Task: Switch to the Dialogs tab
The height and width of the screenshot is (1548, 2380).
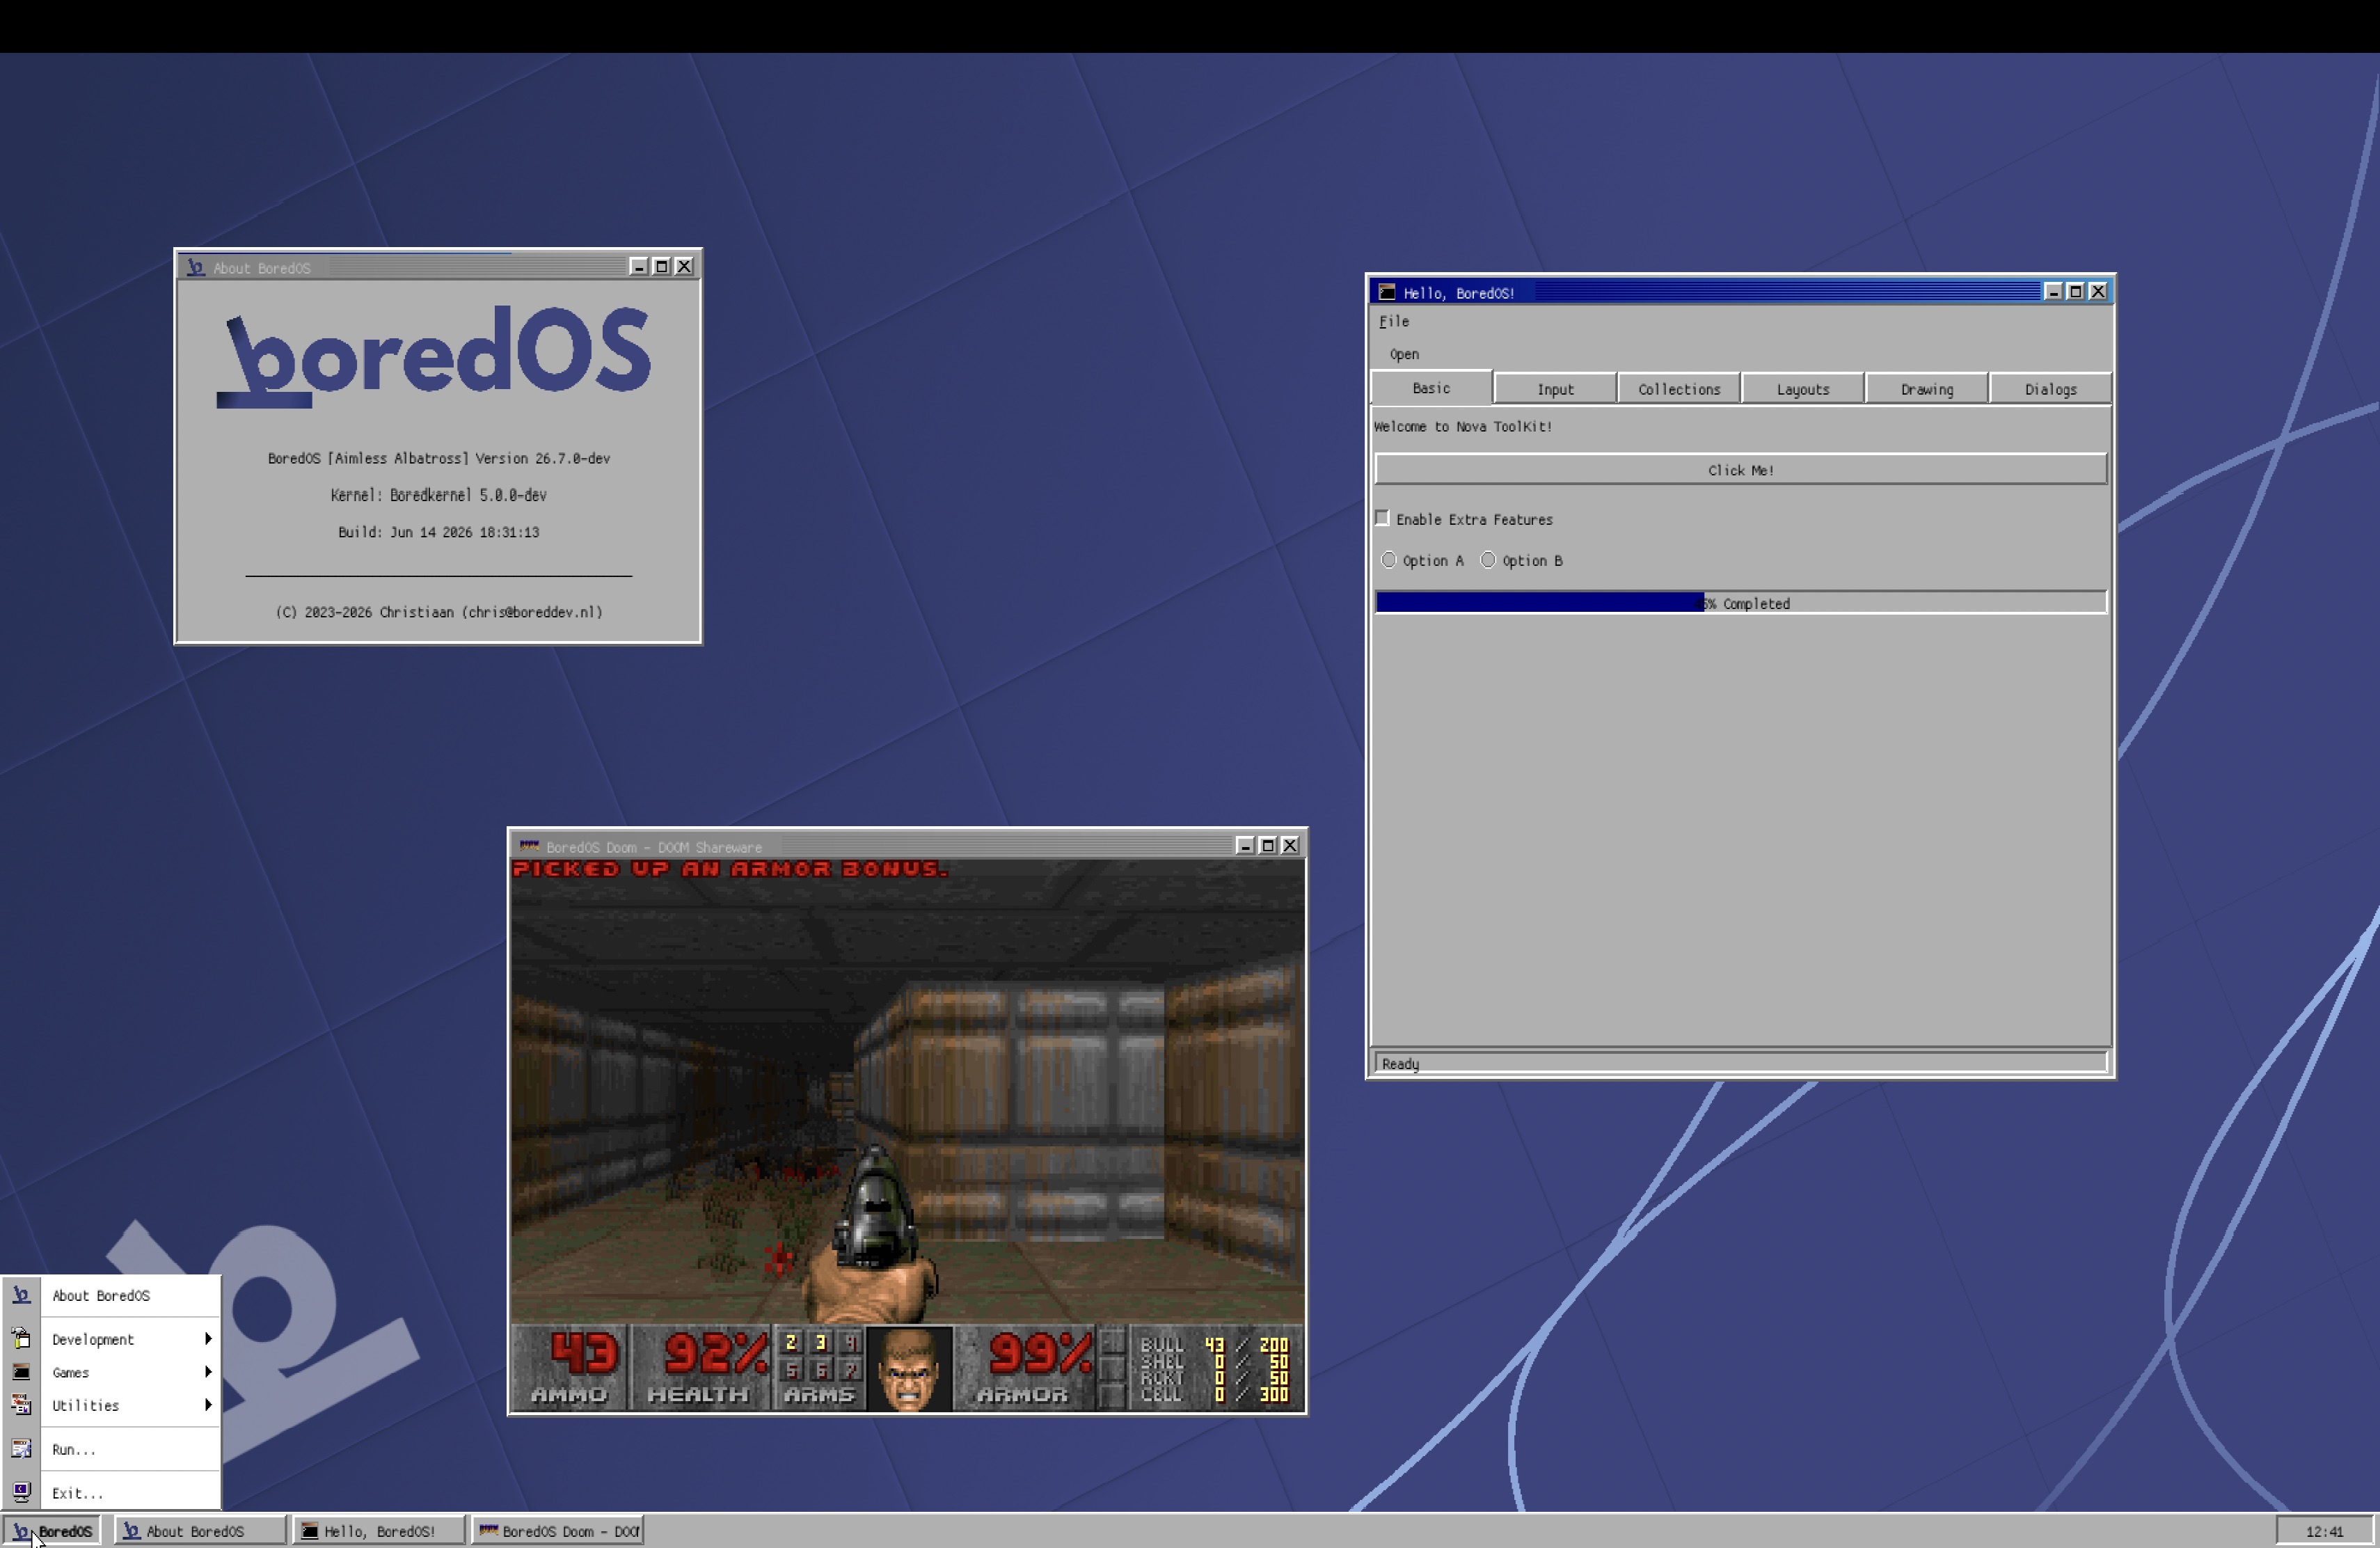Action: [2051, 389]
